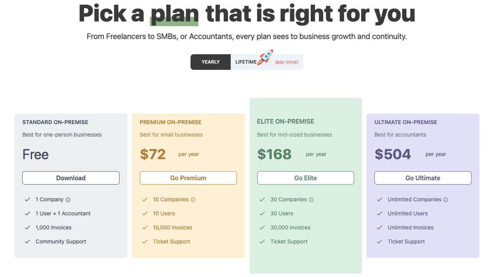Click Go Ultimate
Screen dimensions: 488x277
click(x=422, y=178)
